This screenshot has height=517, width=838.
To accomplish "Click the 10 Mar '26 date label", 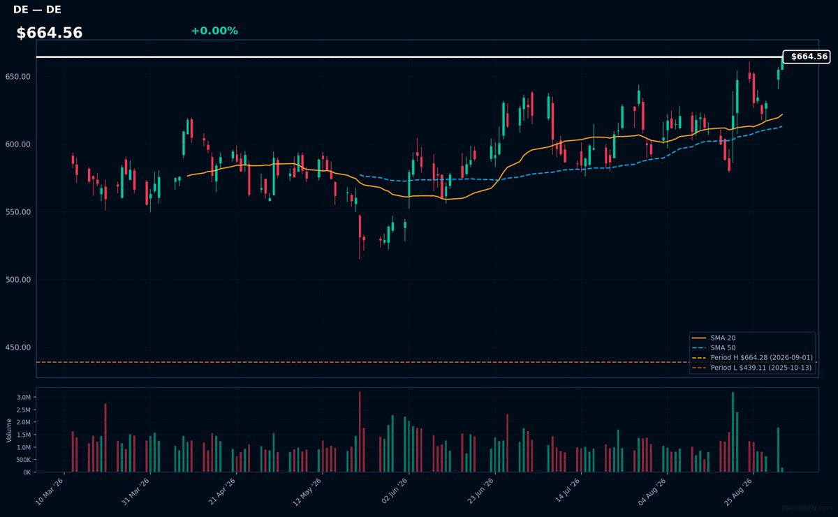I will click(x=50, y=490).
